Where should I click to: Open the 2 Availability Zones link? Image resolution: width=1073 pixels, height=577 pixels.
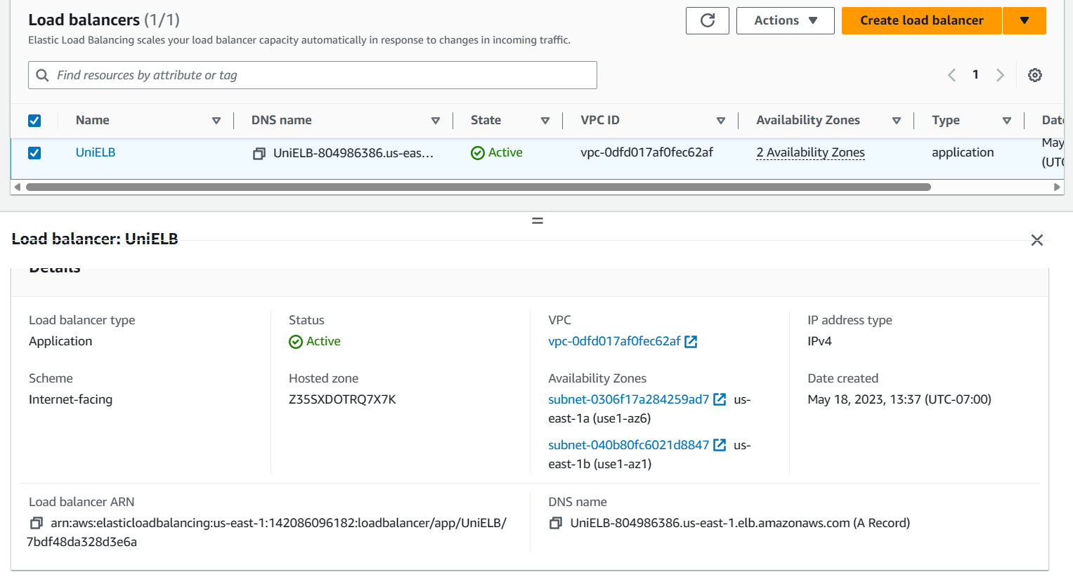(x=809, y=152)
